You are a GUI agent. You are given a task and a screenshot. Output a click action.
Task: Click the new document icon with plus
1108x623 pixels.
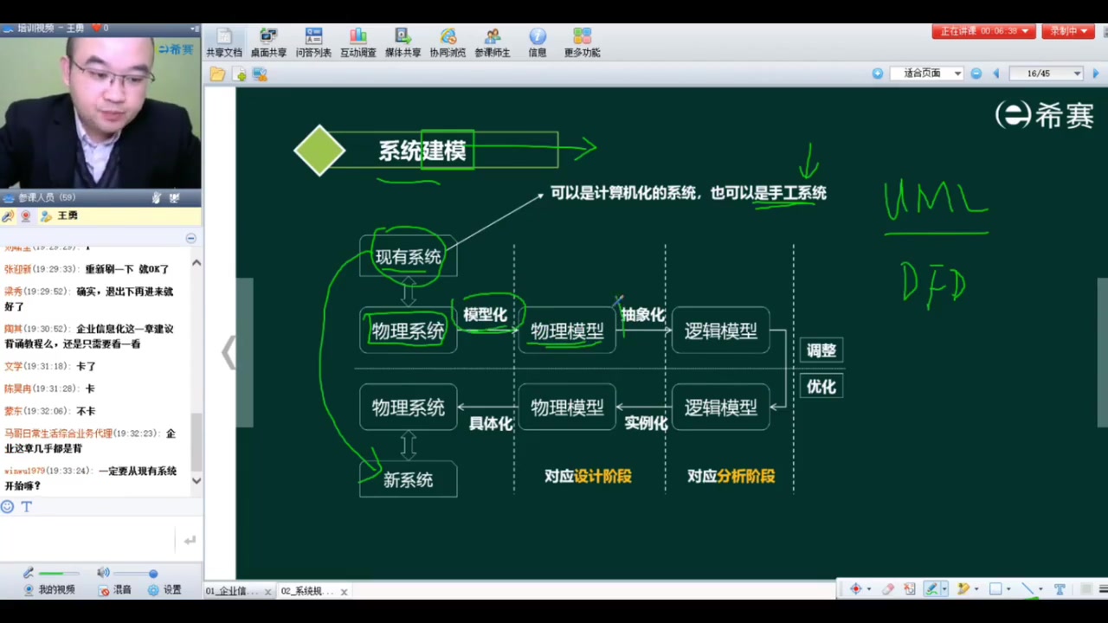coord(239,74)
